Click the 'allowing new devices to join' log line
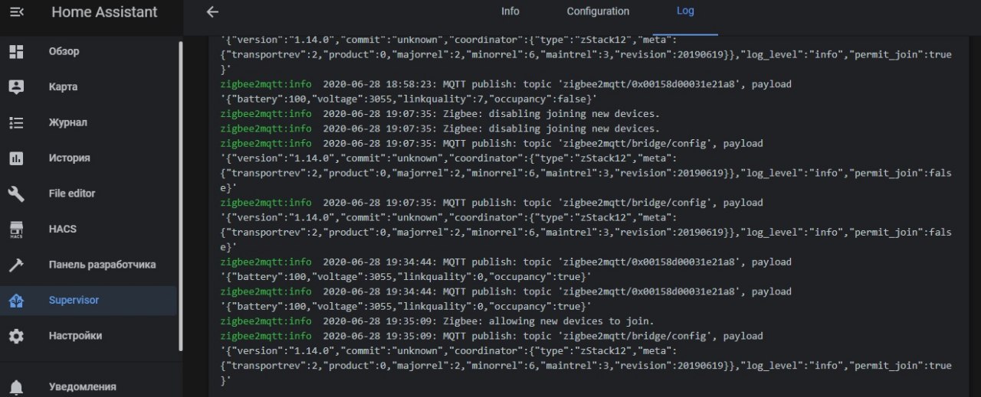Screen dimensions: 981x397 pos(438,321)
